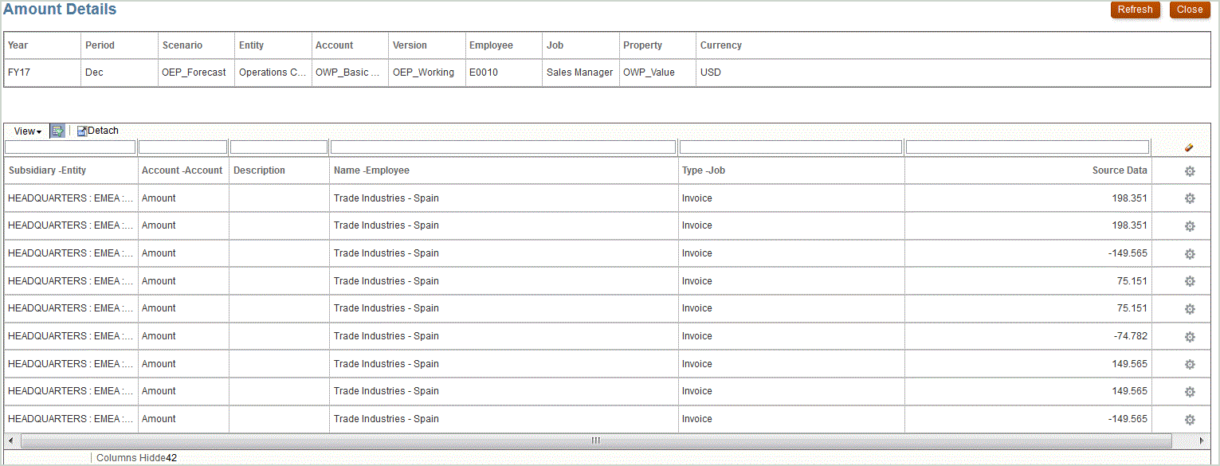Image resolution: width=1220 pixels, height=466 pixels.
Task: Click the Refresh button
Action: coord(1135,10)
